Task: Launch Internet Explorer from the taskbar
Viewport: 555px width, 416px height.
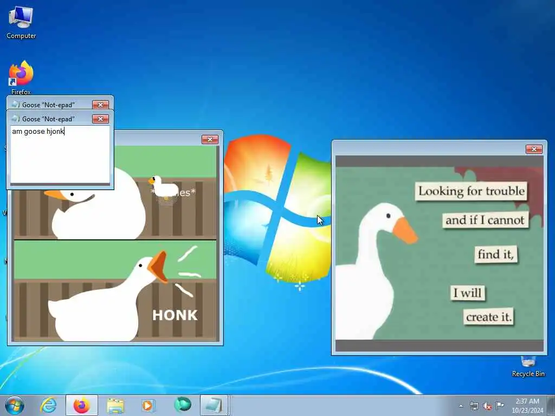Action: pyautogui.click(x=48, y=405)
